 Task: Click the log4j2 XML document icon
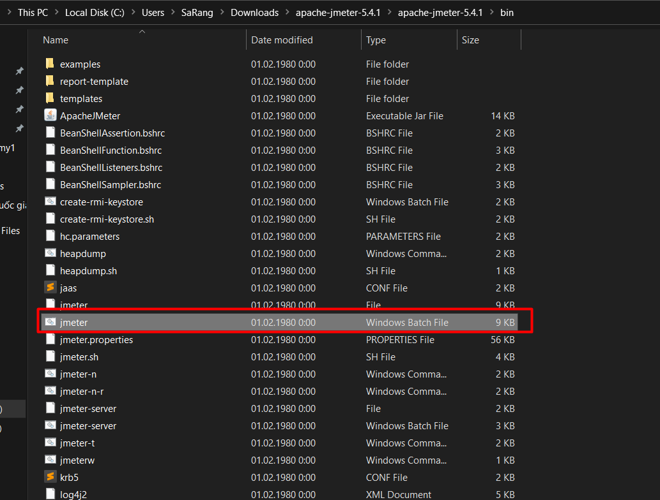(50, 494)
